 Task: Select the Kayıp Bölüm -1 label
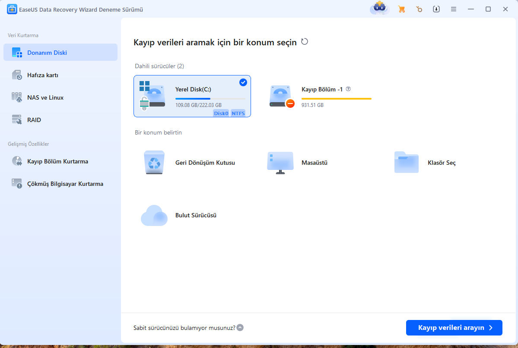tap(322, 89)
